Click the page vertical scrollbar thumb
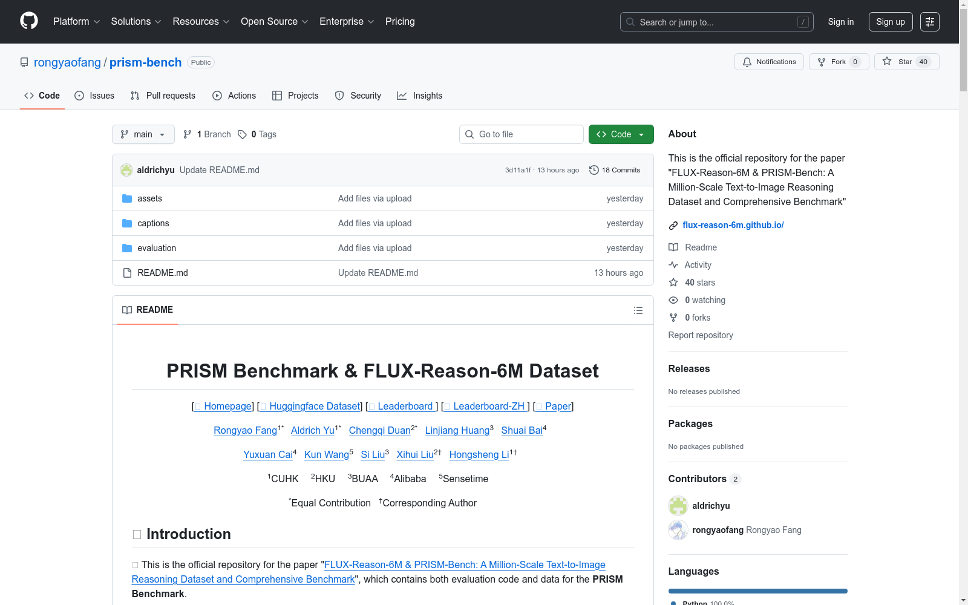This screenshot has height=605, width=968. coord(963,50)
